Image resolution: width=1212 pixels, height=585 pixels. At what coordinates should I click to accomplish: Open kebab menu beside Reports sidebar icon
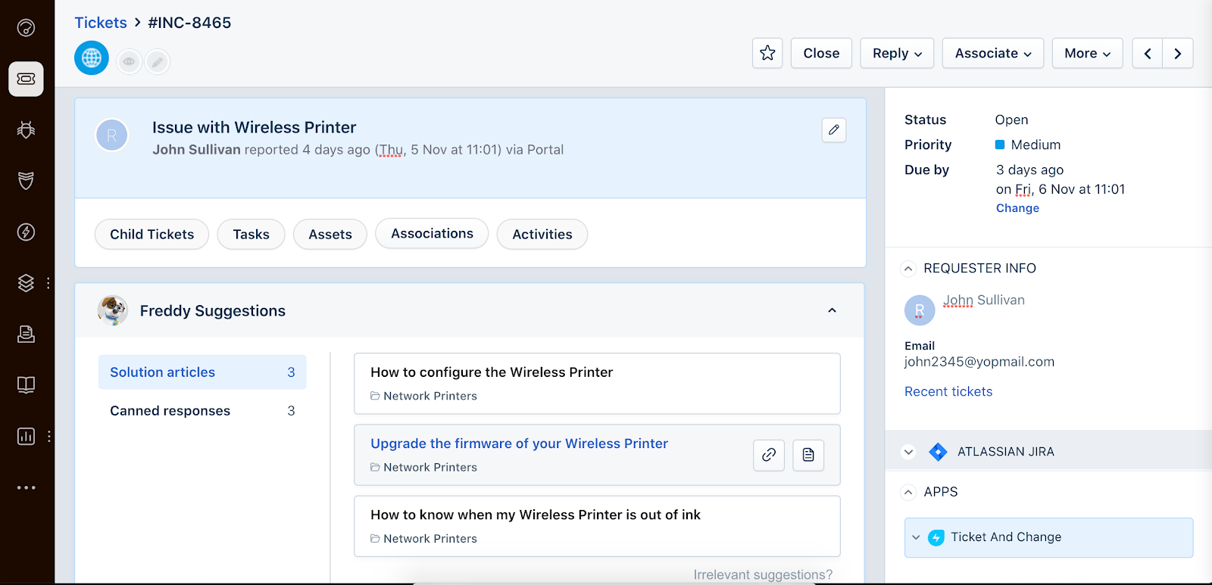(x=48, y=436)
